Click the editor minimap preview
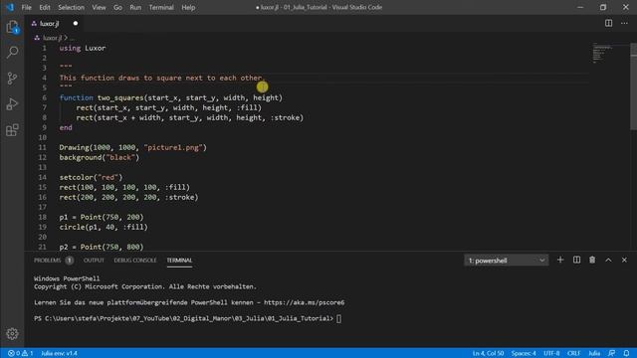 tap(602, 53)
